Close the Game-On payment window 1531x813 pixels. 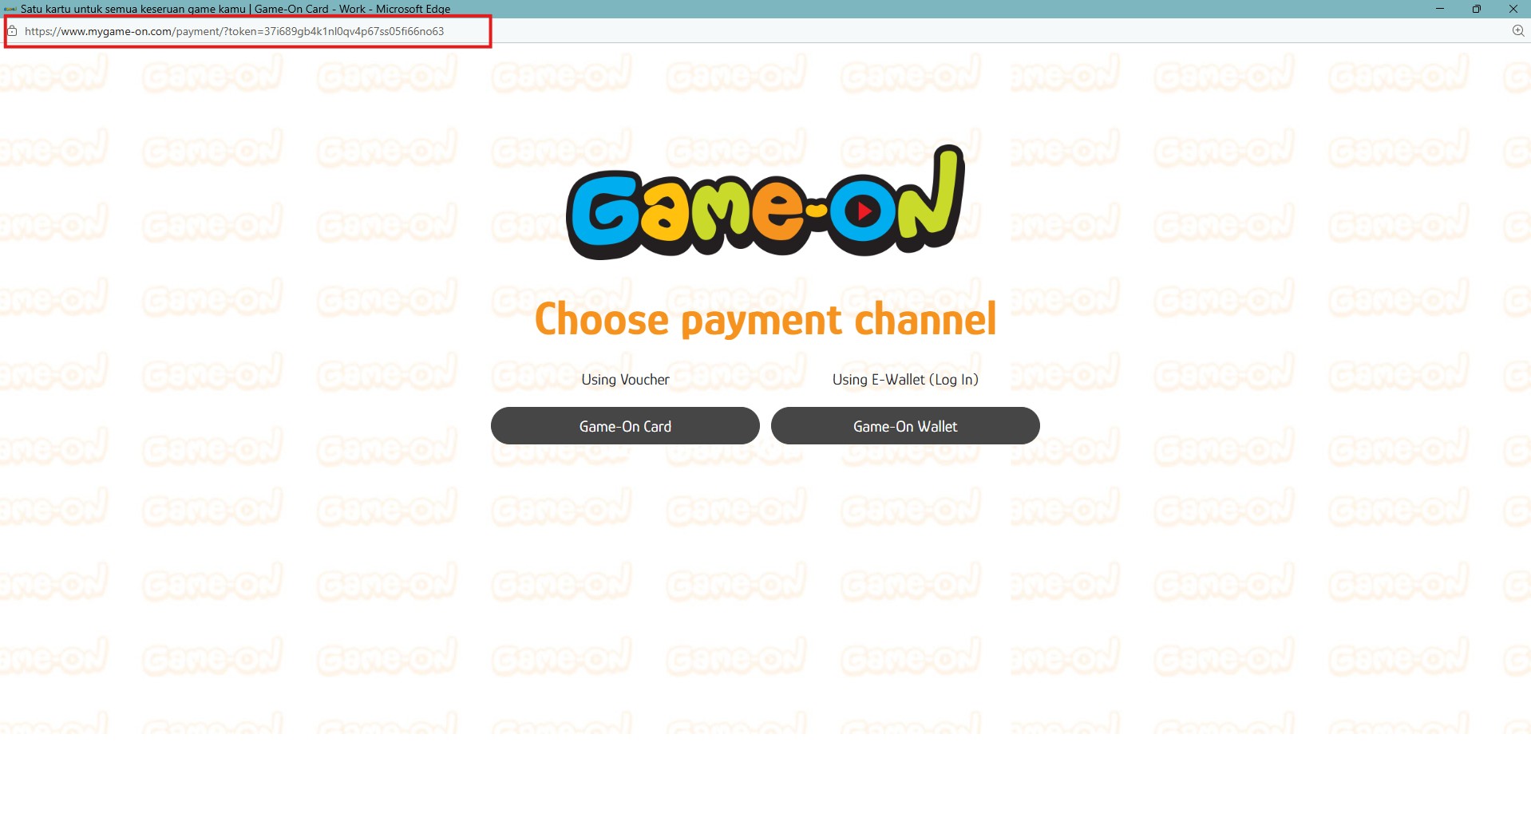point(1513,9)
